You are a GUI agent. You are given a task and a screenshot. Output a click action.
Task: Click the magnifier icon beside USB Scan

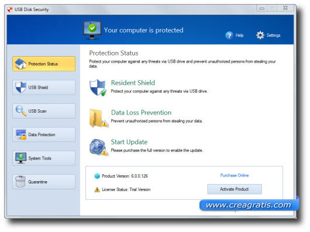pos(21,111)
